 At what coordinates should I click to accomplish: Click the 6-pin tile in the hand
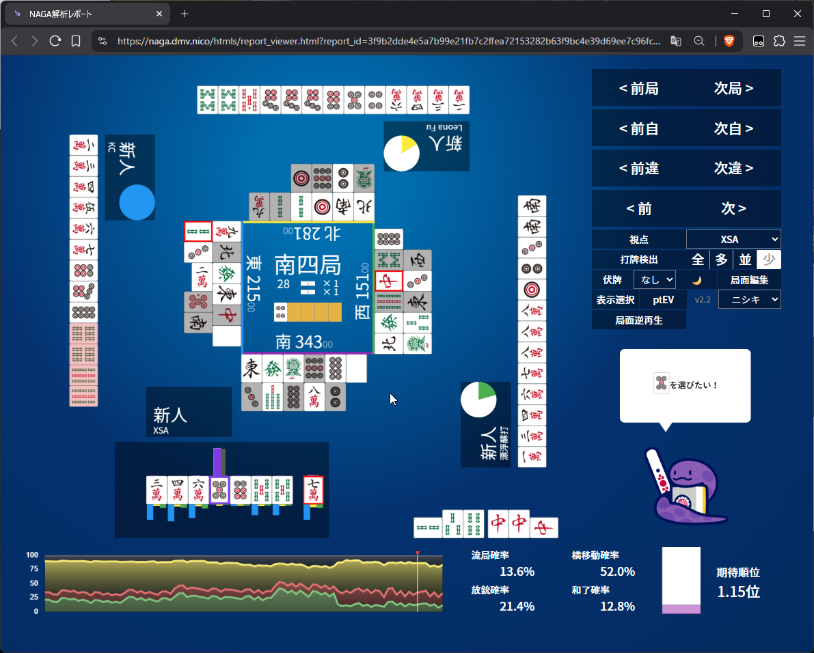point(241,490)
